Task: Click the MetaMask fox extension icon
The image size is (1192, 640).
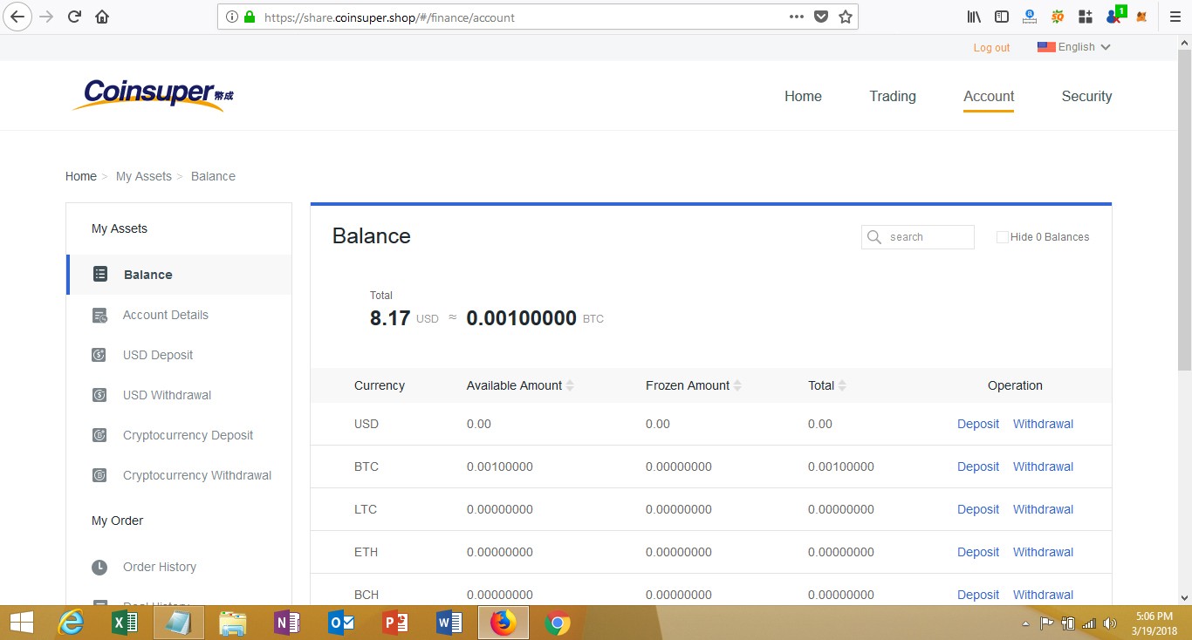Action: [1141, 17]
